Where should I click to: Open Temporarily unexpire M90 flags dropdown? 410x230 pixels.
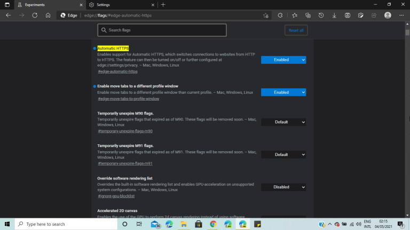tap(283, 122)
